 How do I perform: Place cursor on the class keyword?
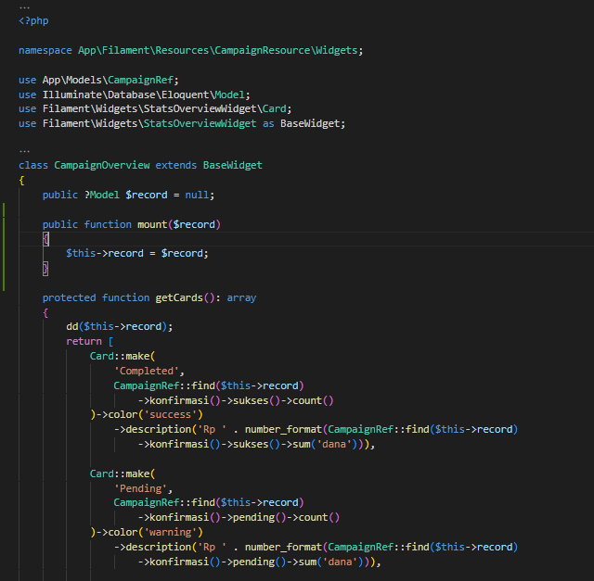click(33, 165)
